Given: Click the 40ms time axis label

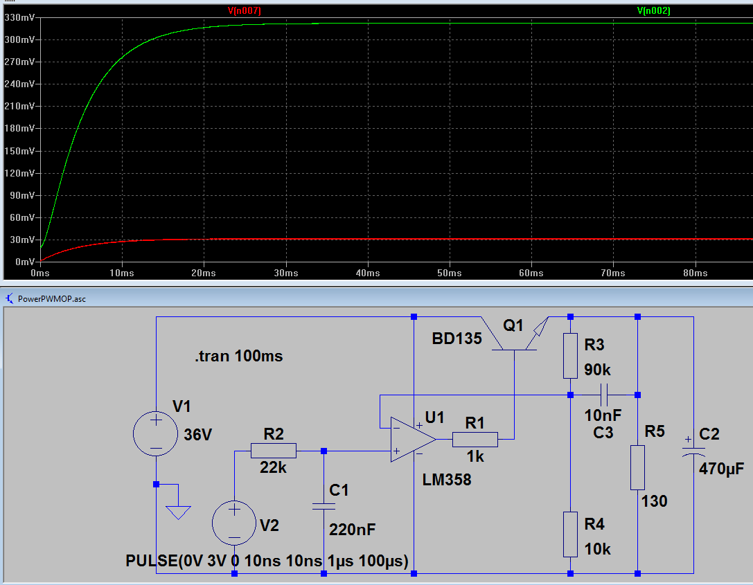Looking at the screenshot, I should [x=368, y=273].
